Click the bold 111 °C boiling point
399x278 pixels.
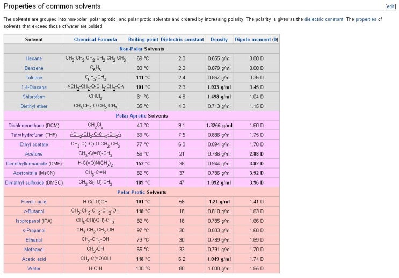pyautogui.click(x=143, y=78)
